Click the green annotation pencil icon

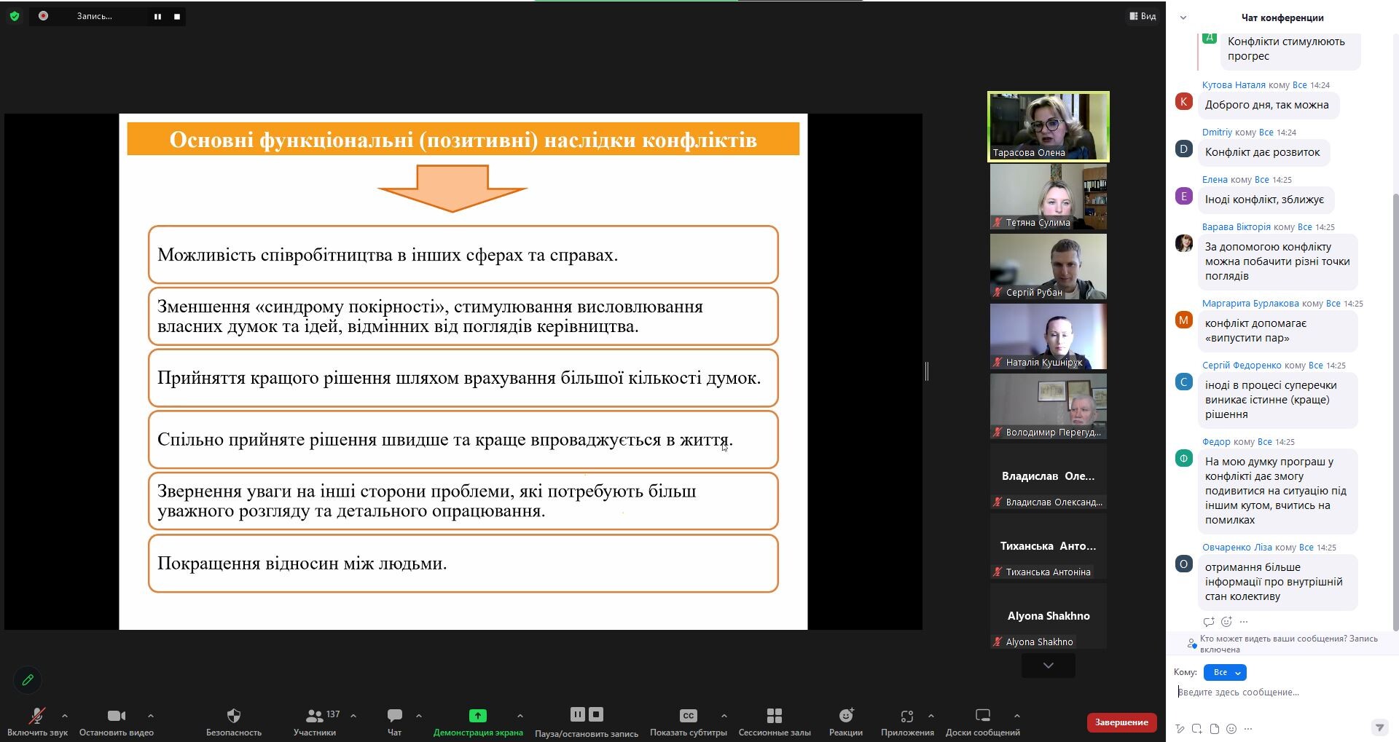28,679
